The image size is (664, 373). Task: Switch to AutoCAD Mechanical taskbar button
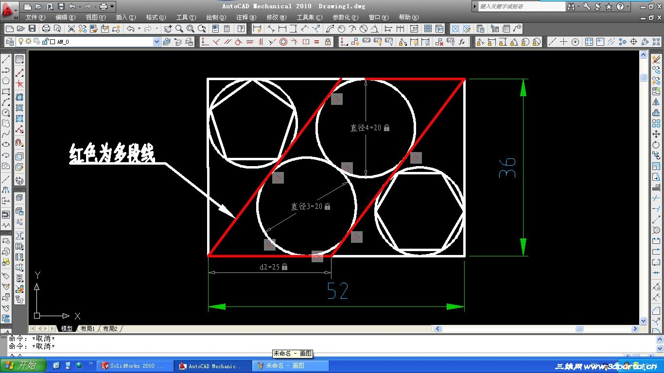pos(213,366)
